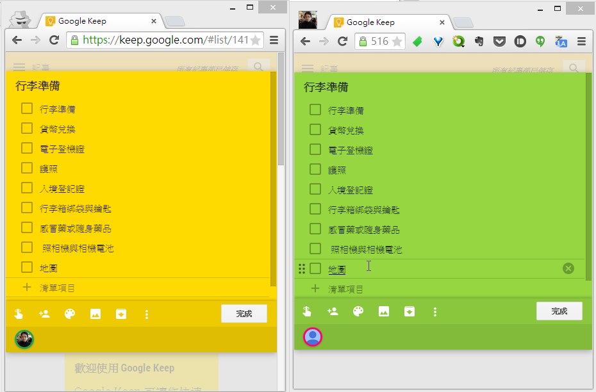Switch to the Google Keep tab in right window
This screenshot has height=392, width=596.
(389, 22)
